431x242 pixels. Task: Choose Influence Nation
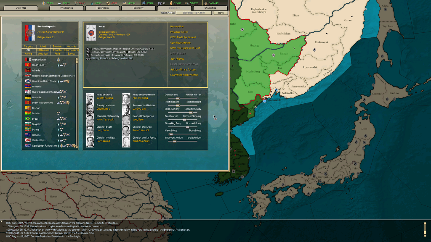(x=179, y=32)
